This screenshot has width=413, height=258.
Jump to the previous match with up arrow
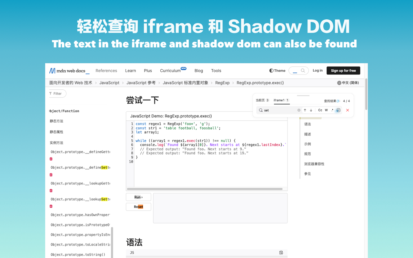coord(305,110)
